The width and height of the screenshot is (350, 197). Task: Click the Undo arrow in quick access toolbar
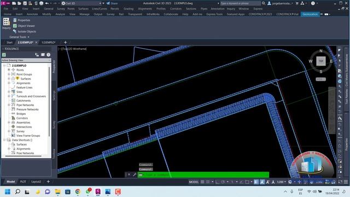click(47, 3)
